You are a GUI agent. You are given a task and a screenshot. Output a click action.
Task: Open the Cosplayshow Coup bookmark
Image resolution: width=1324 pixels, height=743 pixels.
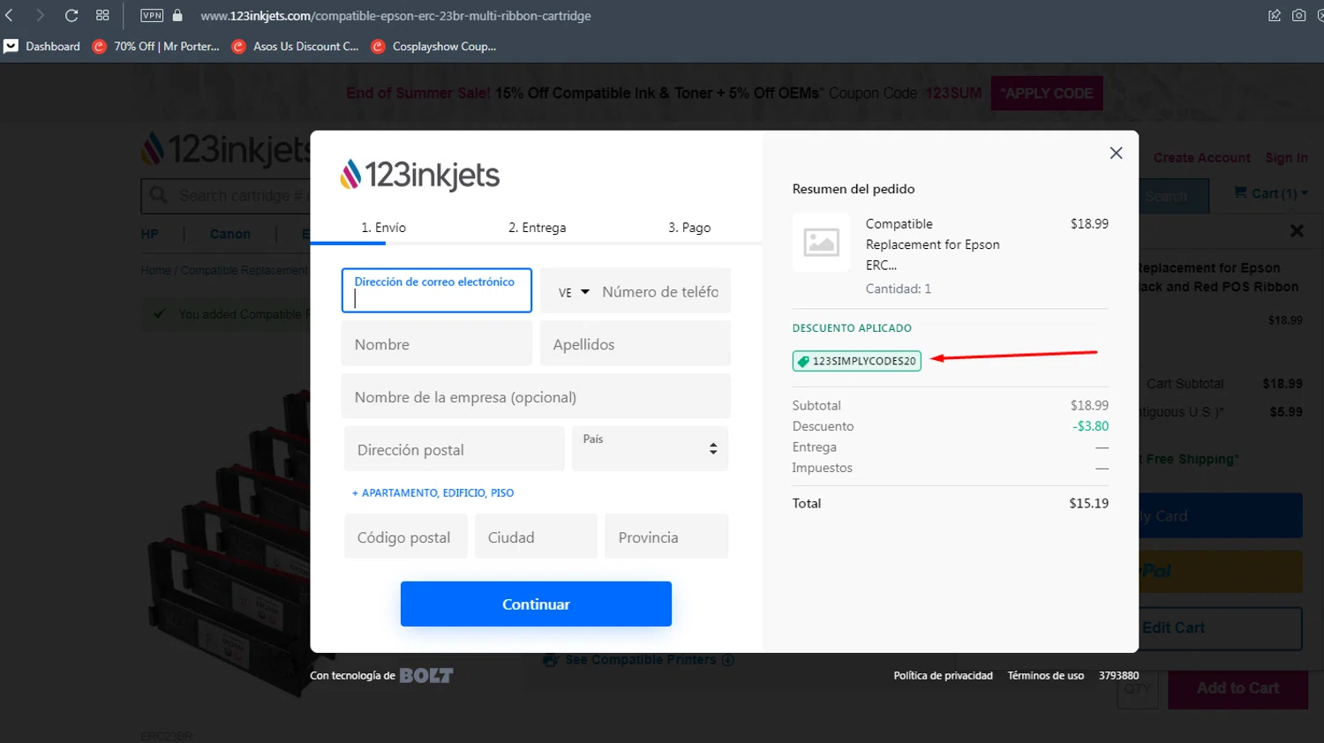(x=433, y=46)
